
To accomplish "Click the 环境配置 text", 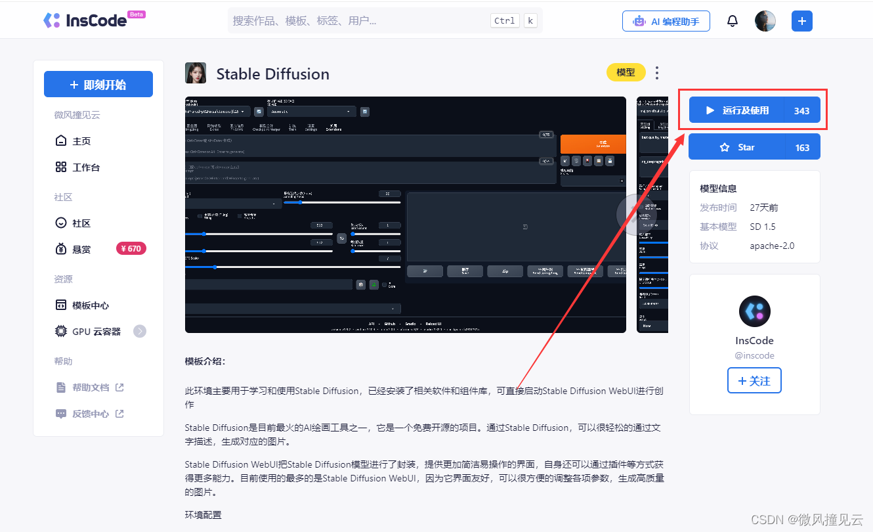I will 203,515.
